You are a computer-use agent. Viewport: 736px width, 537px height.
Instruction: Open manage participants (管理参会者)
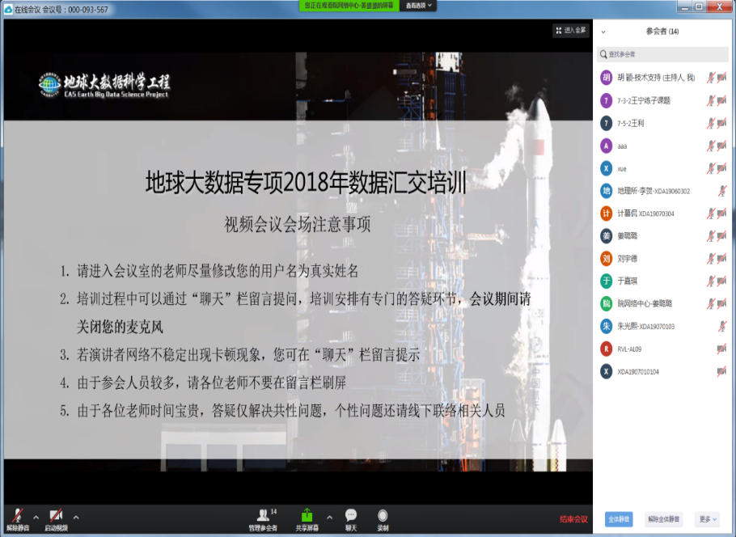click(x=262, y=516)
